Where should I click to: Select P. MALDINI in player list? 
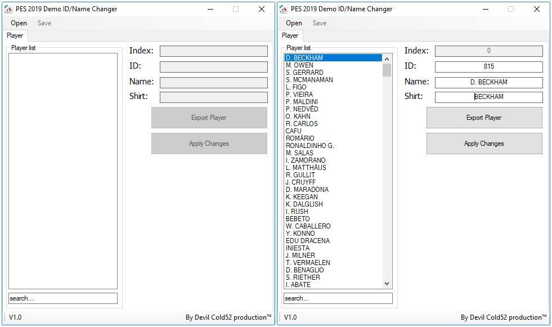333,102
